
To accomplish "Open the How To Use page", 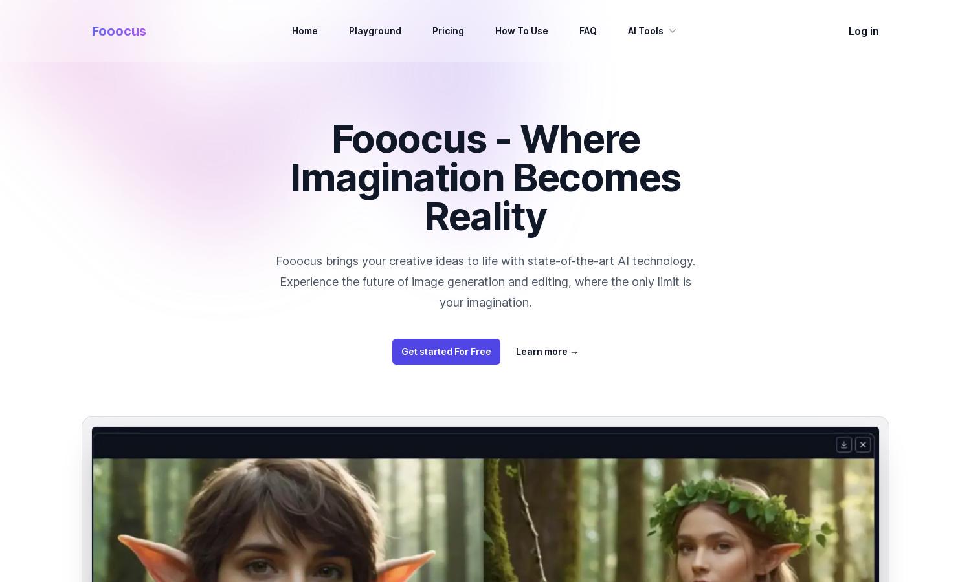I will [522, 31].
